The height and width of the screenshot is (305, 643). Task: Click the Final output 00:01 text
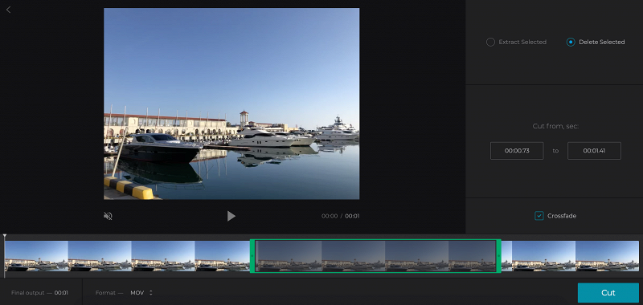pos(39,293)
